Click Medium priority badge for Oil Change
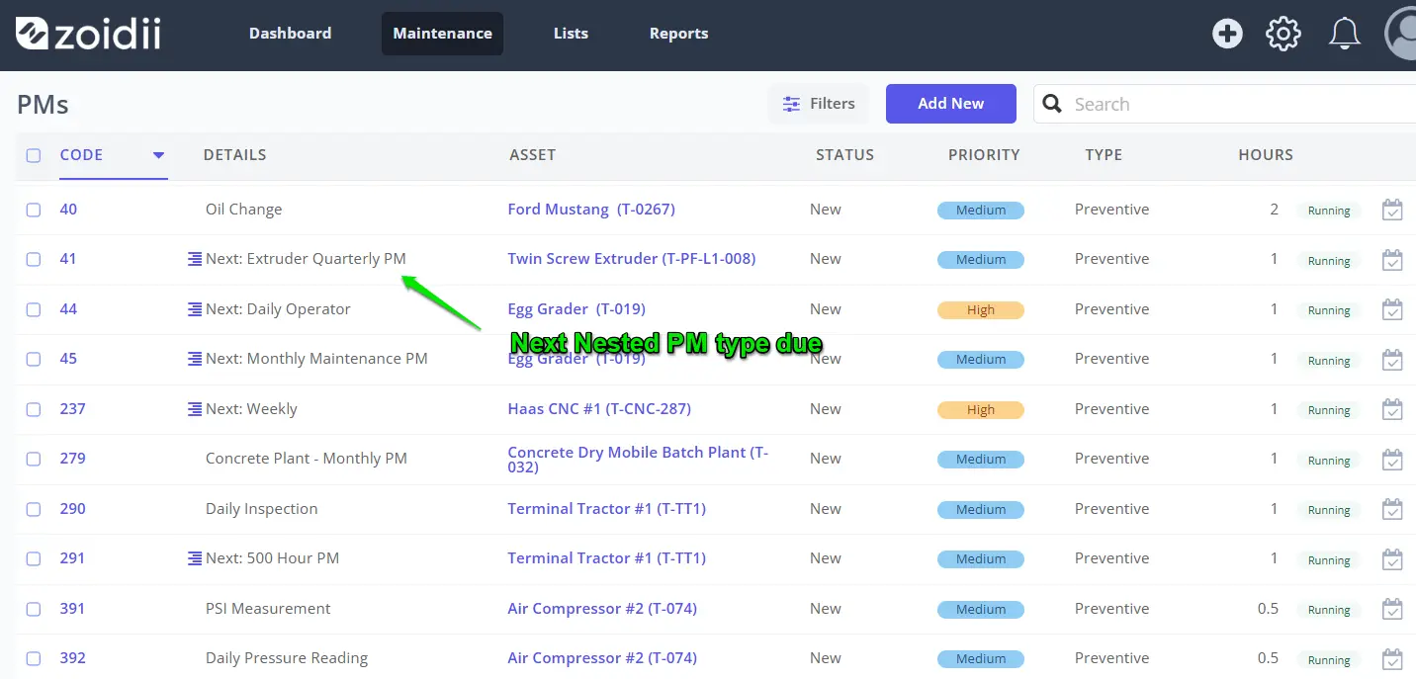Screen dimensions: 1416x679 tap(981, 211)
